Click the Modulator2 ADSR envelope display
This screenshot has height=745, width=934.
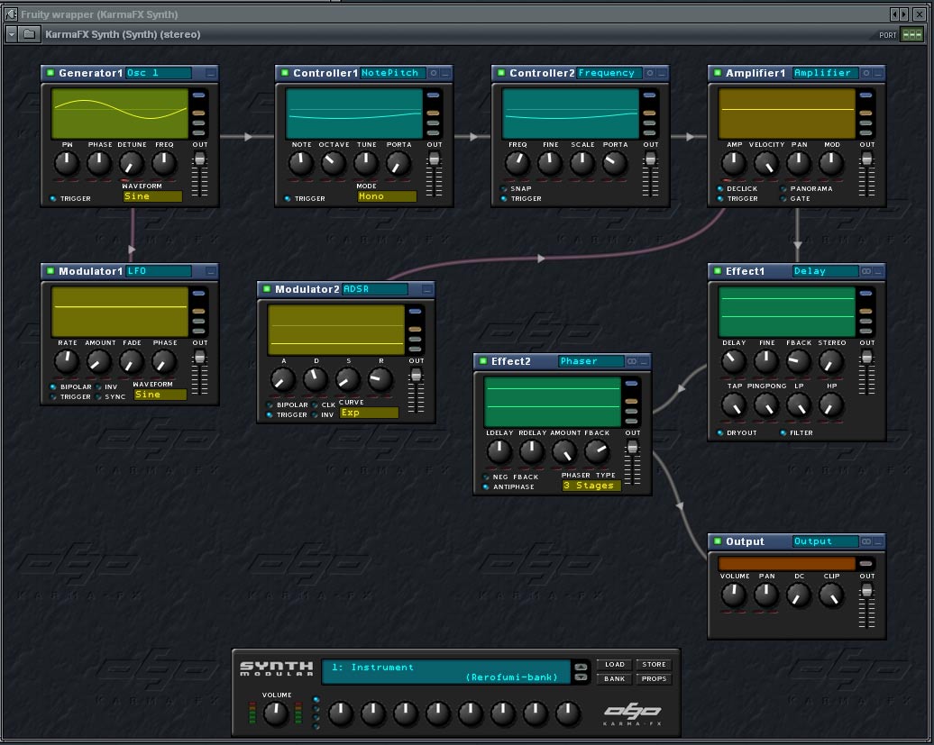tap(336, 331)
